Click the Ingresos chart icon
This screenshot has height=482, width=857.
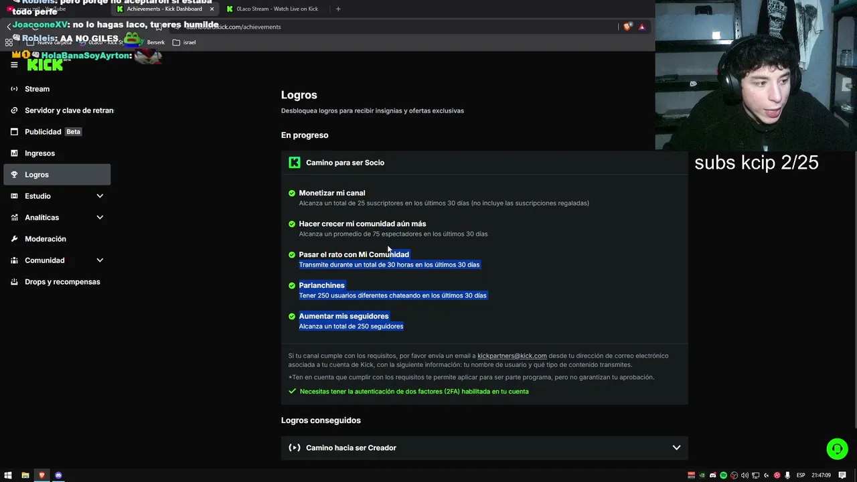click(x=14, y=153)
